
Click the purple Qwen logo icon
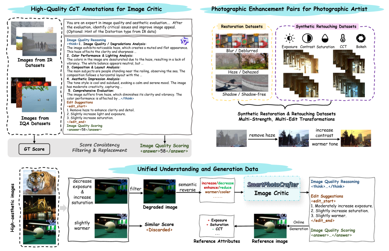click(x=184, y=41)
